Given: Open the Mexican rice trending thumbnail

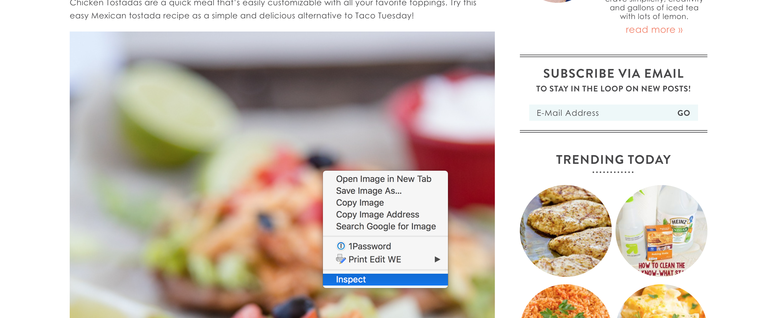Looking at the screenshot, I should tap(566, 301).
